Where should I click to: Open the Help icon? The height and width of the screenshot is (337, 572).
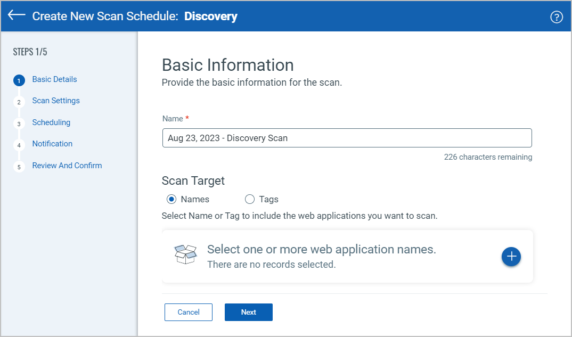[557, 17]
